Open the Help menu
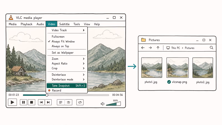The height and width of the screenshot is (125, 222). pos(97,24)
